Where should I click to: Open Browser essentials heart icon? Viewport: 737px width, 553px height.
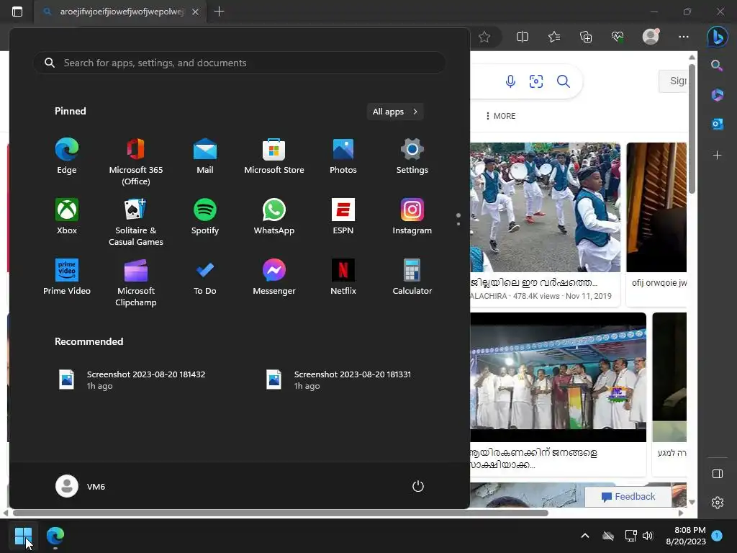click(618, 37)
